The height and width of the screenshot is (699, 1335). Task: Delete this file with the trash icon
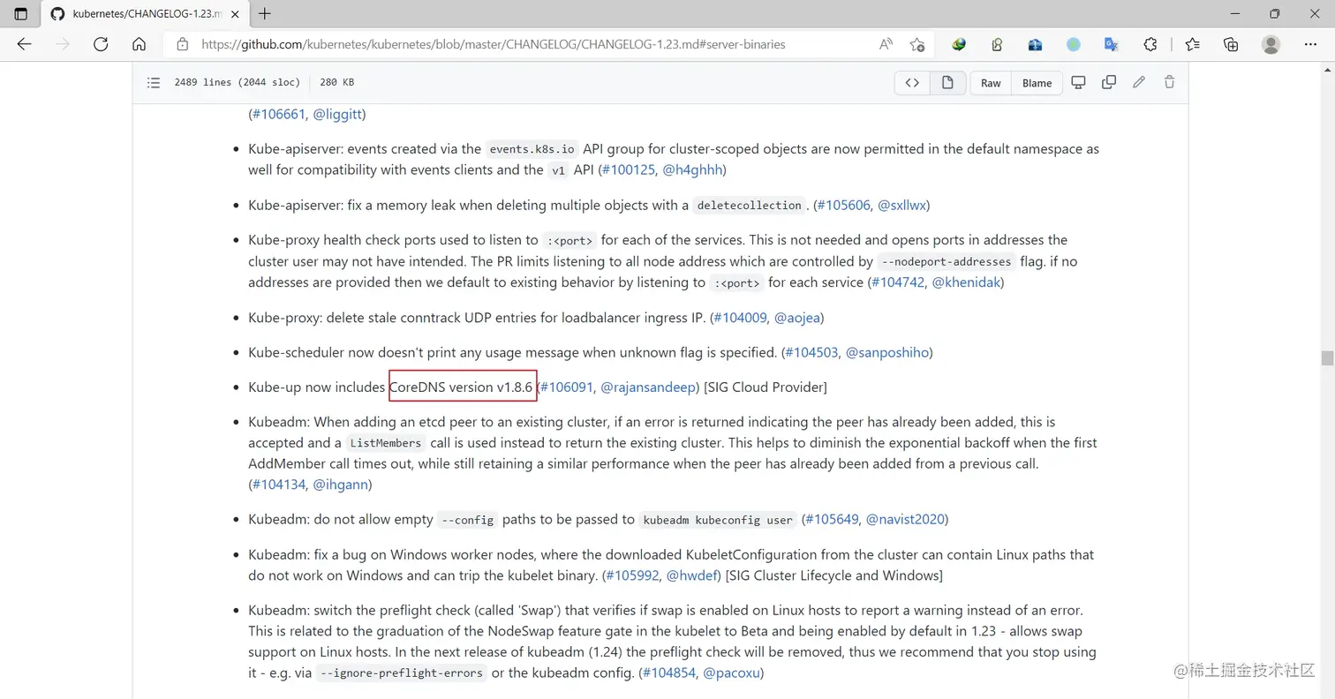click(1169, 82)
